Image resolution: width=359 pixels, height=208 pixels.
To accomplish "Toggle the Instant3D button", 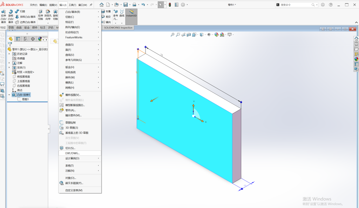I will [131, 16].
